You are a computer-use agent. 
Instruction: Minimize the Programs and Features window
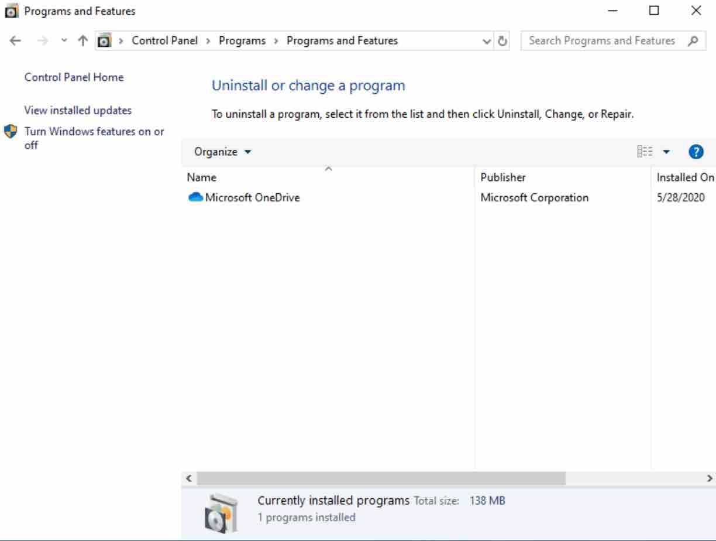tap(612, 11)
